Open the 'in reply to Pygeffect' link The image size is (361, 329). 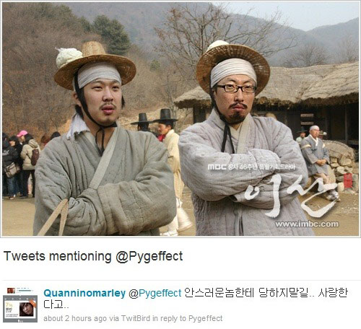click(x=188, y=318)
